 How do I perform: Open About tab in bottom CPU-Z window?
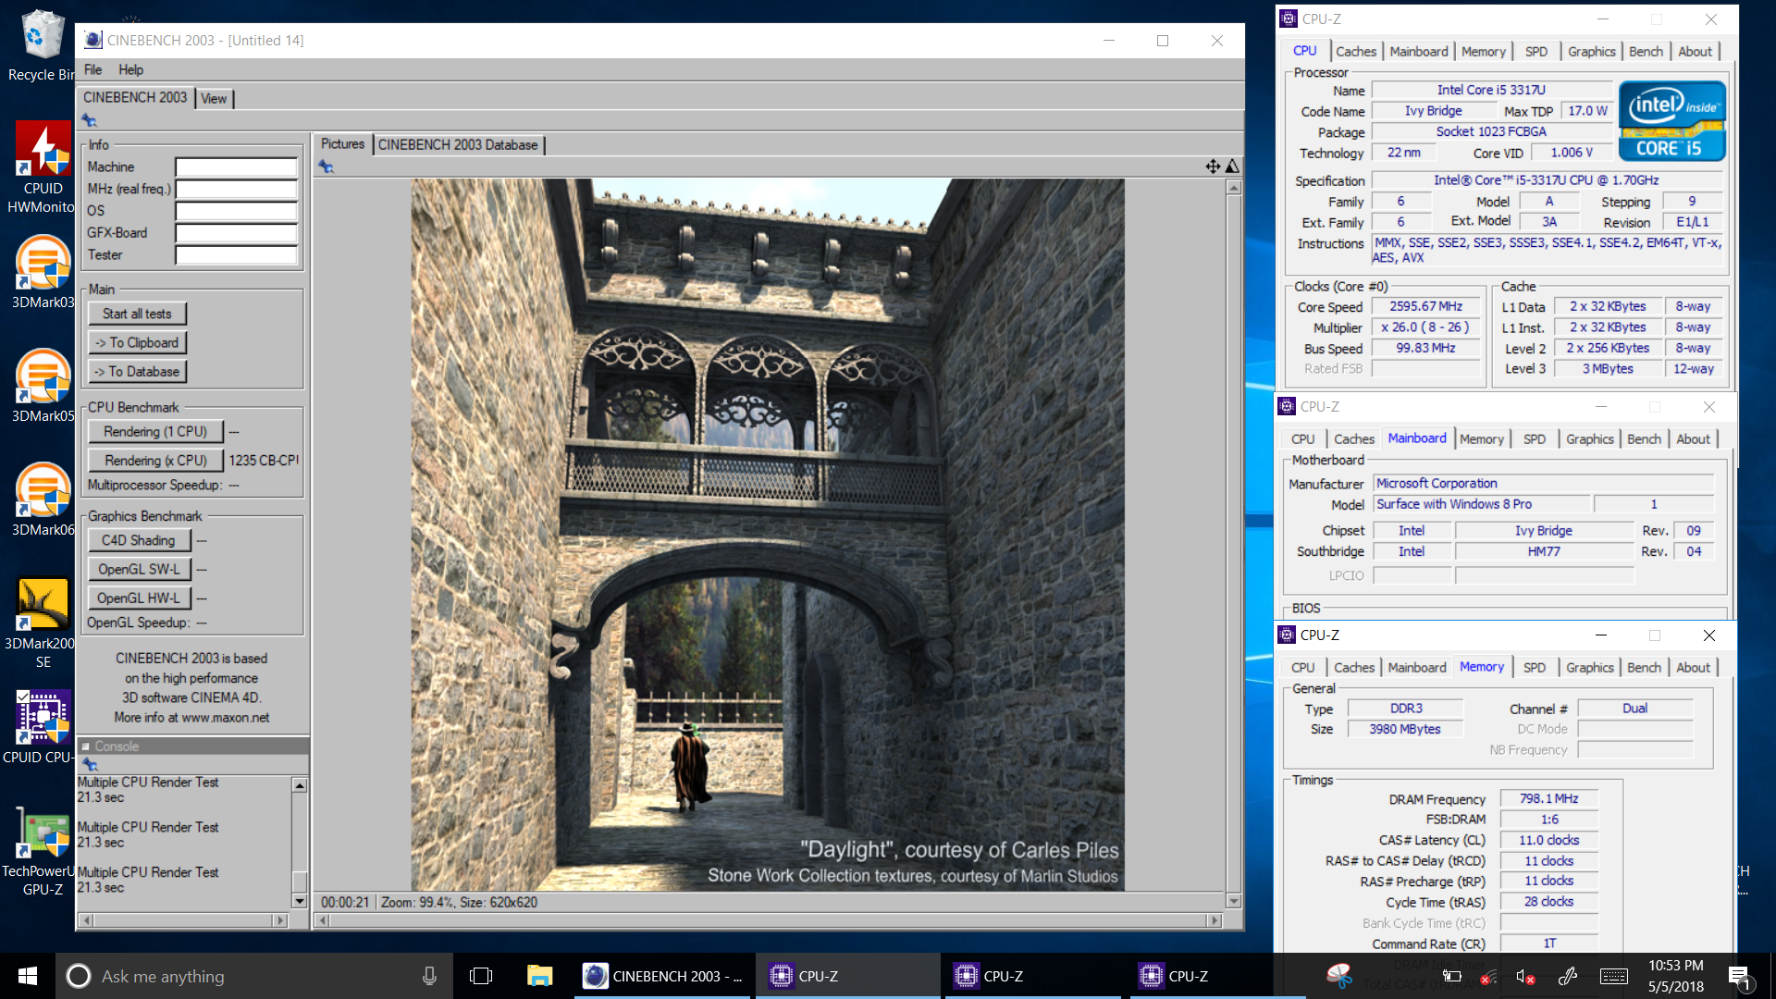pos(1694,668)
